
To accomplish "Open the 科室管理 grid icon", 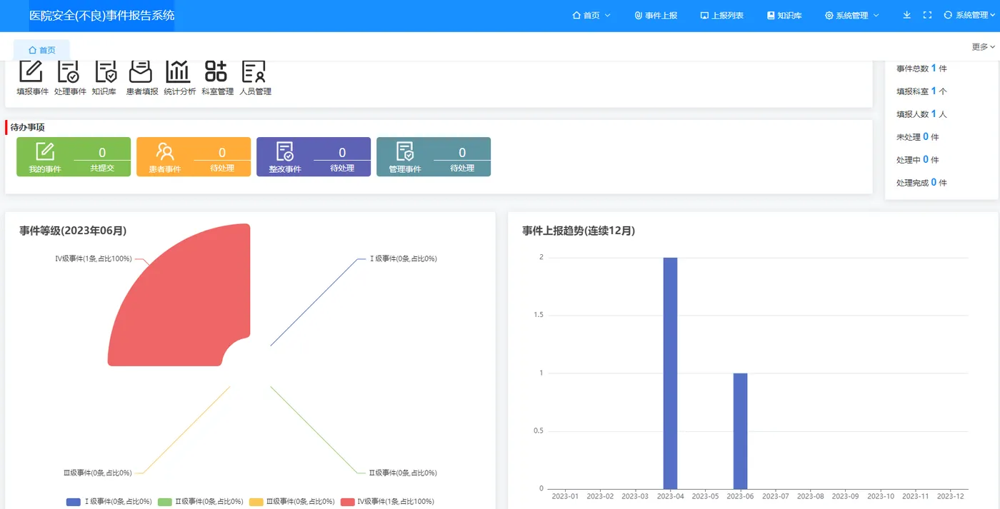I will click(216, 72).
